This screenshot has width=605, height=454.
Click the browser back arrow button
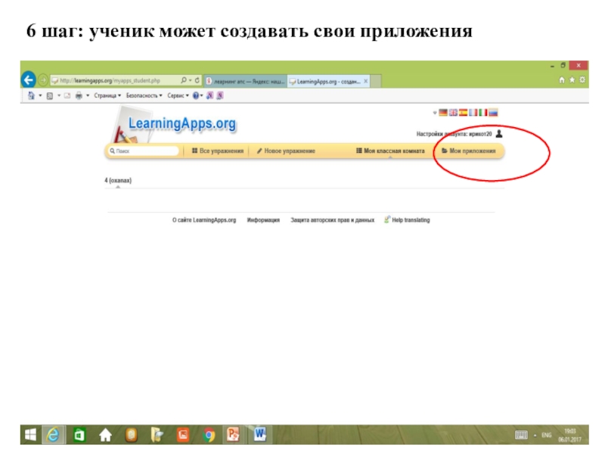point(29,79)
